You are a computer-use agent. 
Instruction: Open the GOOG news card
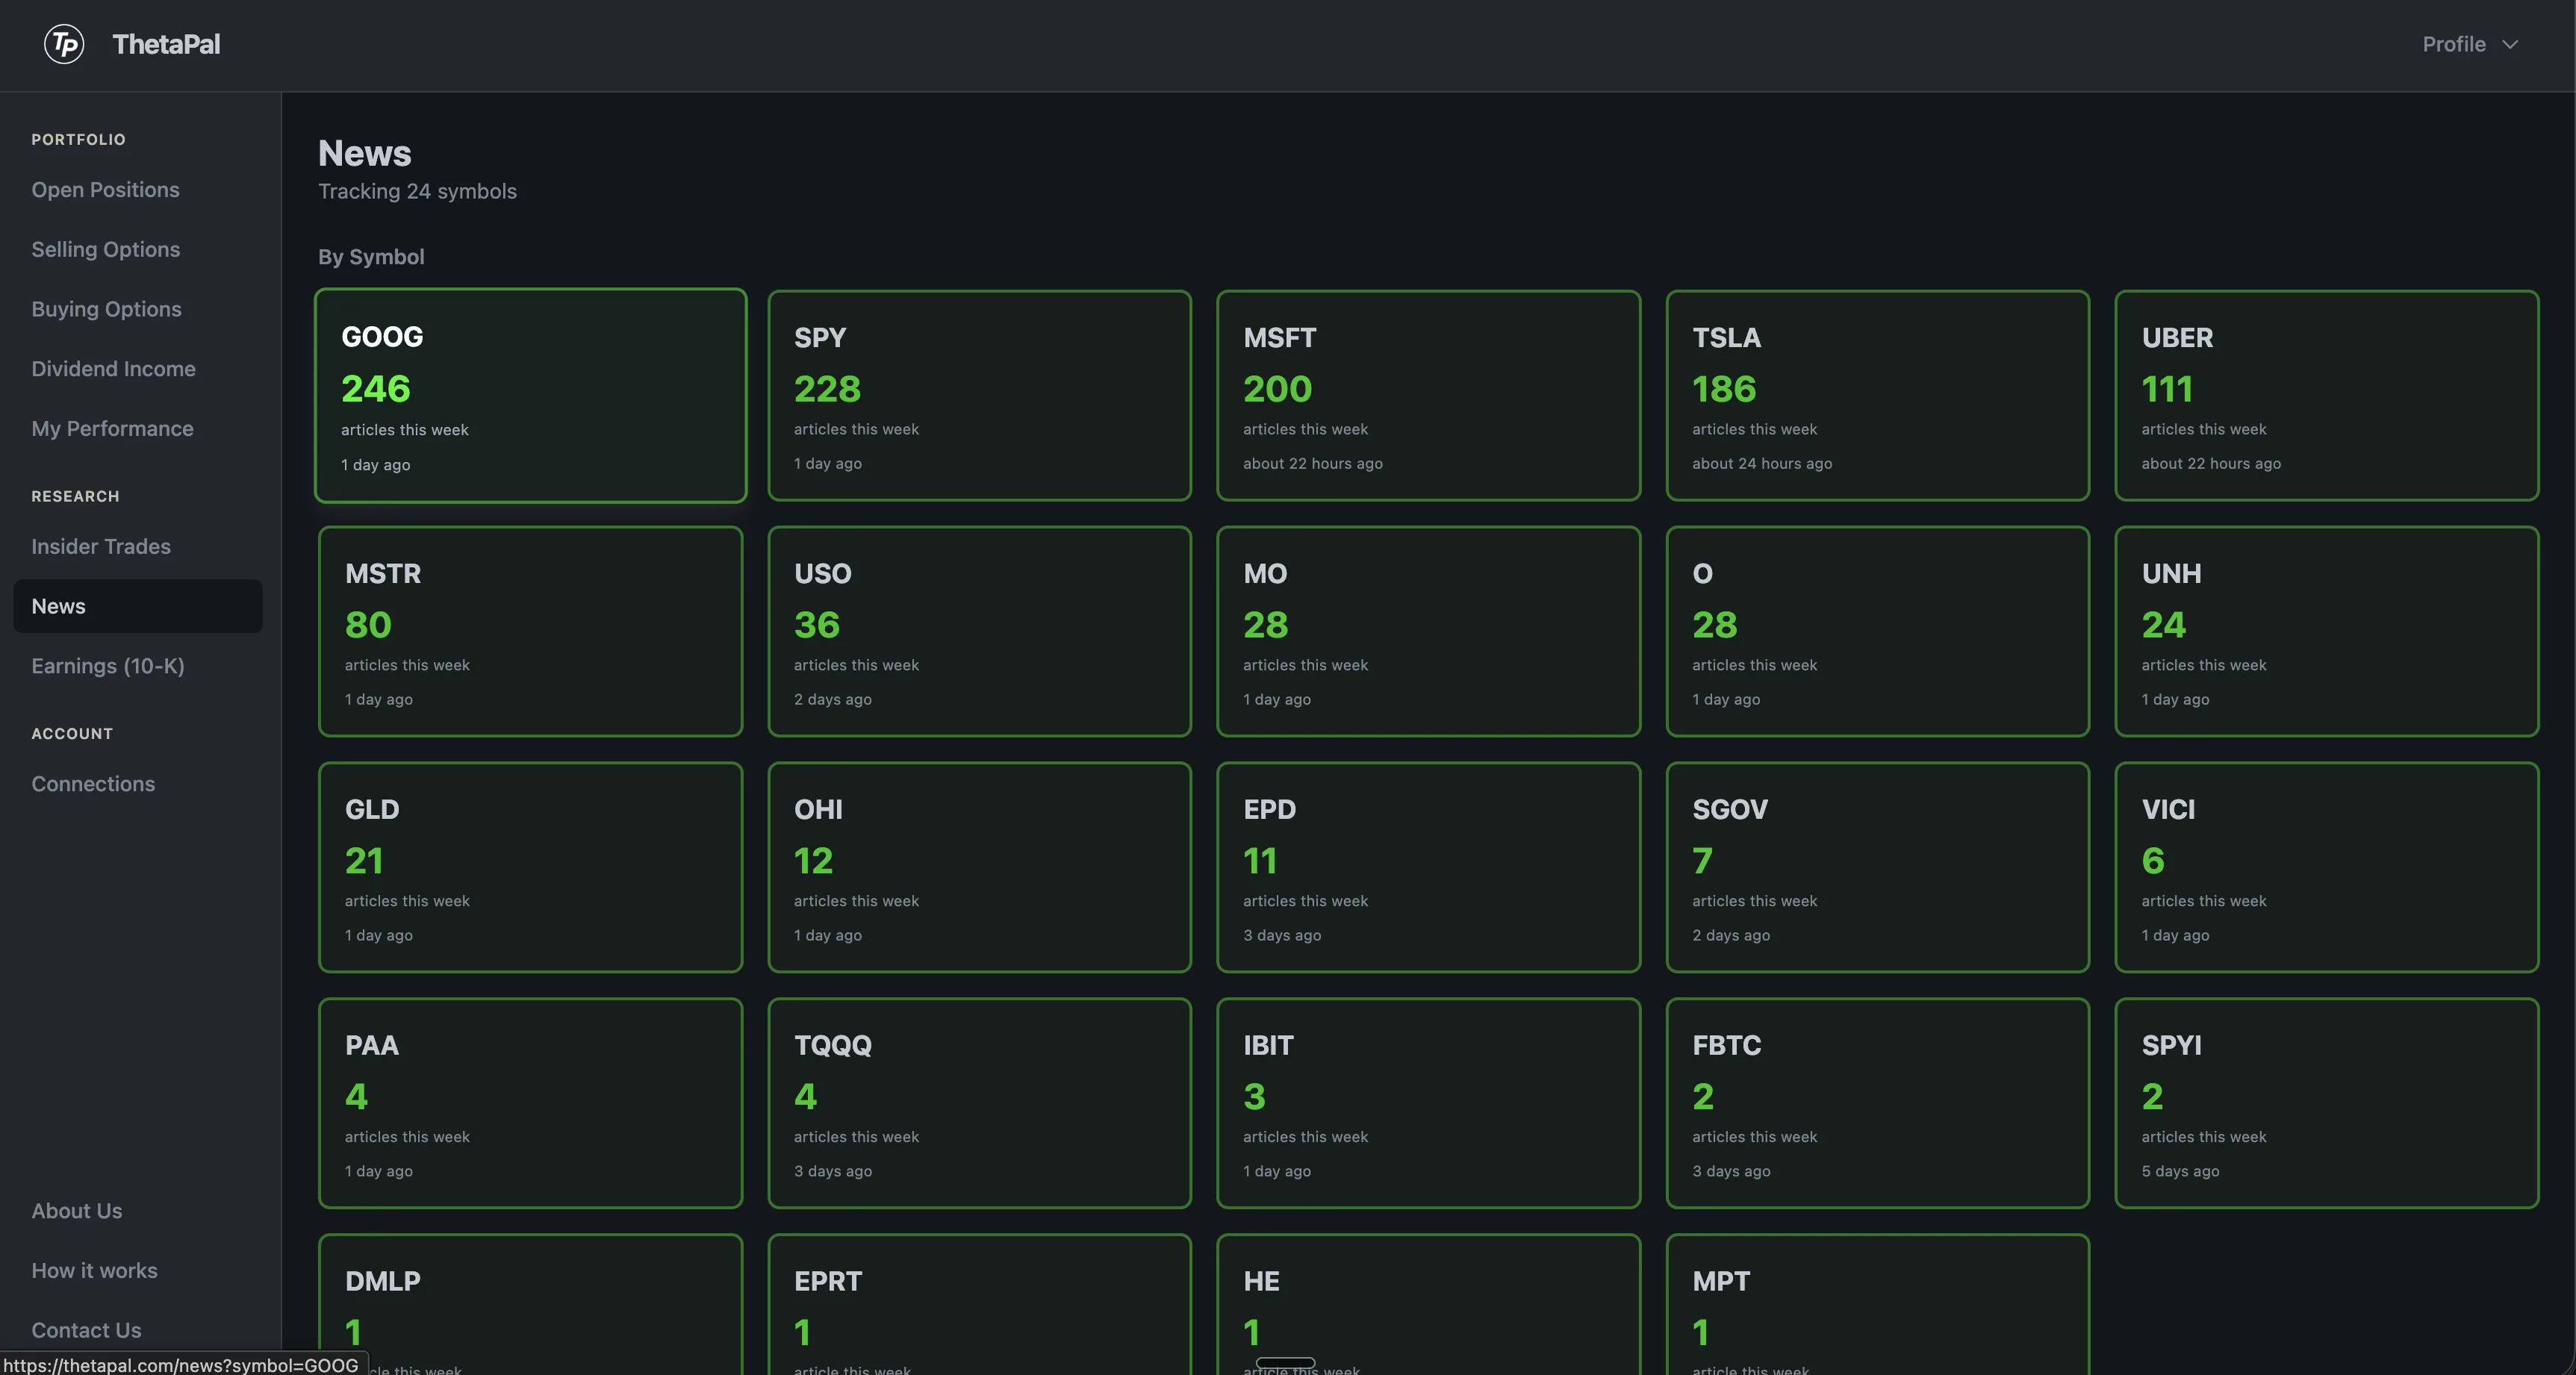(x=531, y=395)
